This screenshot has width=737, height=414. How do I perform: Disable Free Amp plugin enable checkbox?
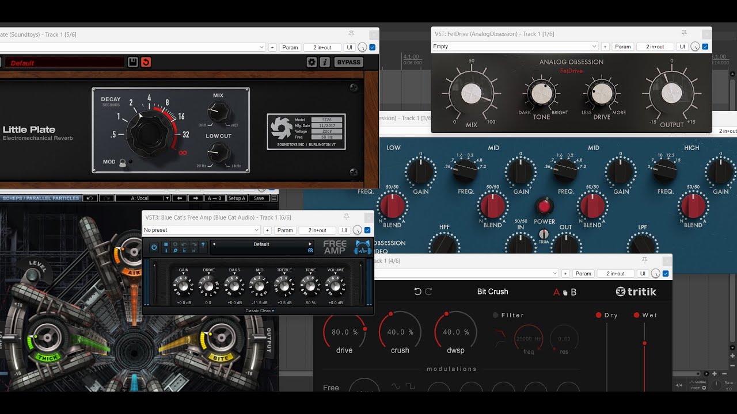point(367,230)
